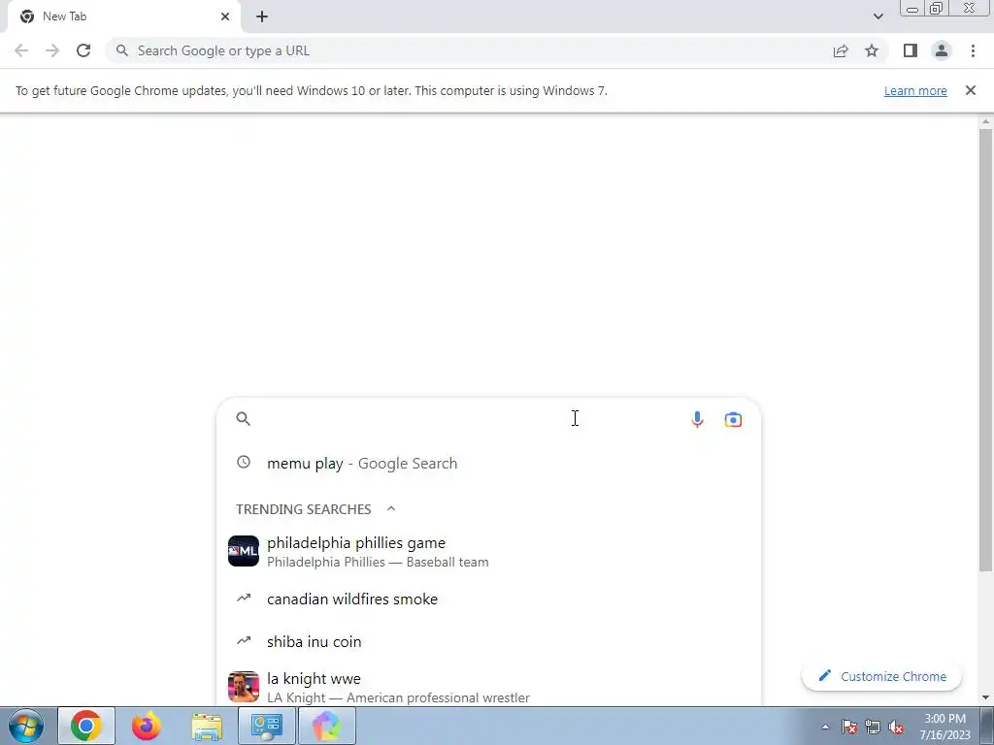Collapse the Trending Searches section
Image resolution: width=994 pixels, height=745 pixels.
(x=391, y=508)
